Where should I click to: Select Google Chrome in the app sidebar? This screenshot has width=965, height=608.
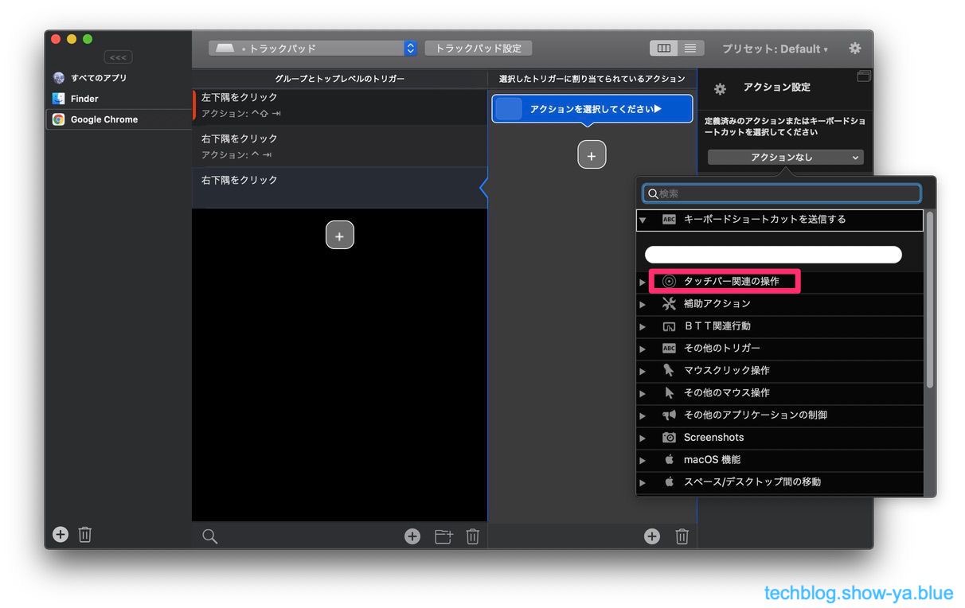coord(104,119)
